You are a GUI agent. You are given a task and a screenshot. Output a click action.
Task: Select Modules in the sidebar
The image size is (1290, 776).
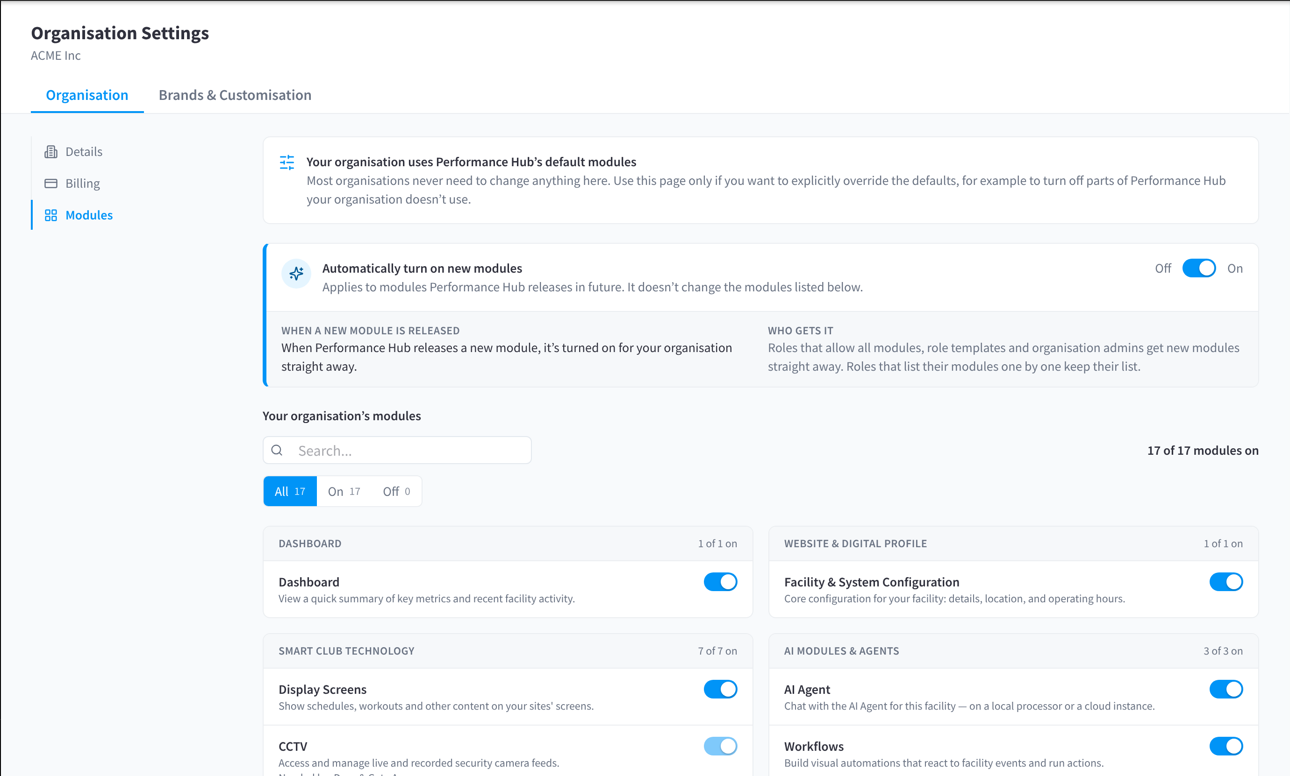coord(79,215)
